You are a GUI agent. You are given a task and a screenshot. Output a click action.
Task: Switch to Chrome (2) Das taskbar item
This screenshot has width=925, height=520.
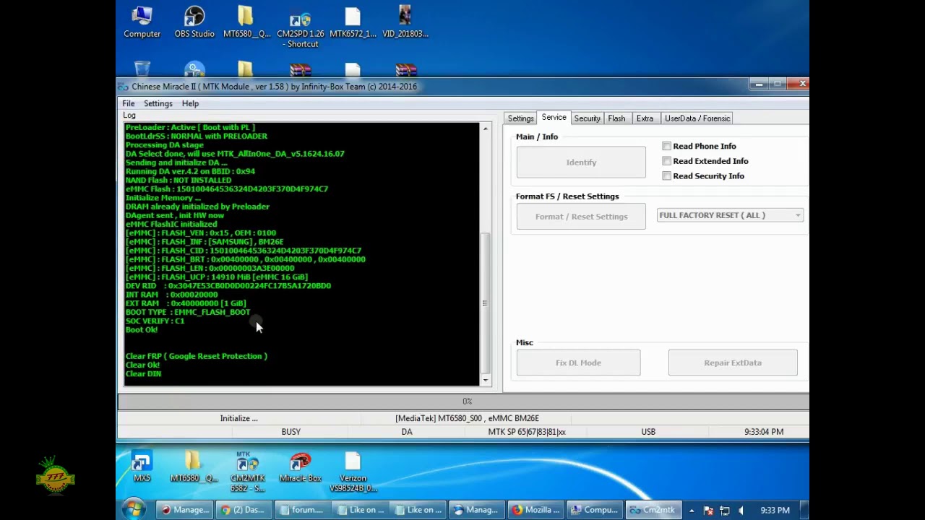(x=244, y=510)
